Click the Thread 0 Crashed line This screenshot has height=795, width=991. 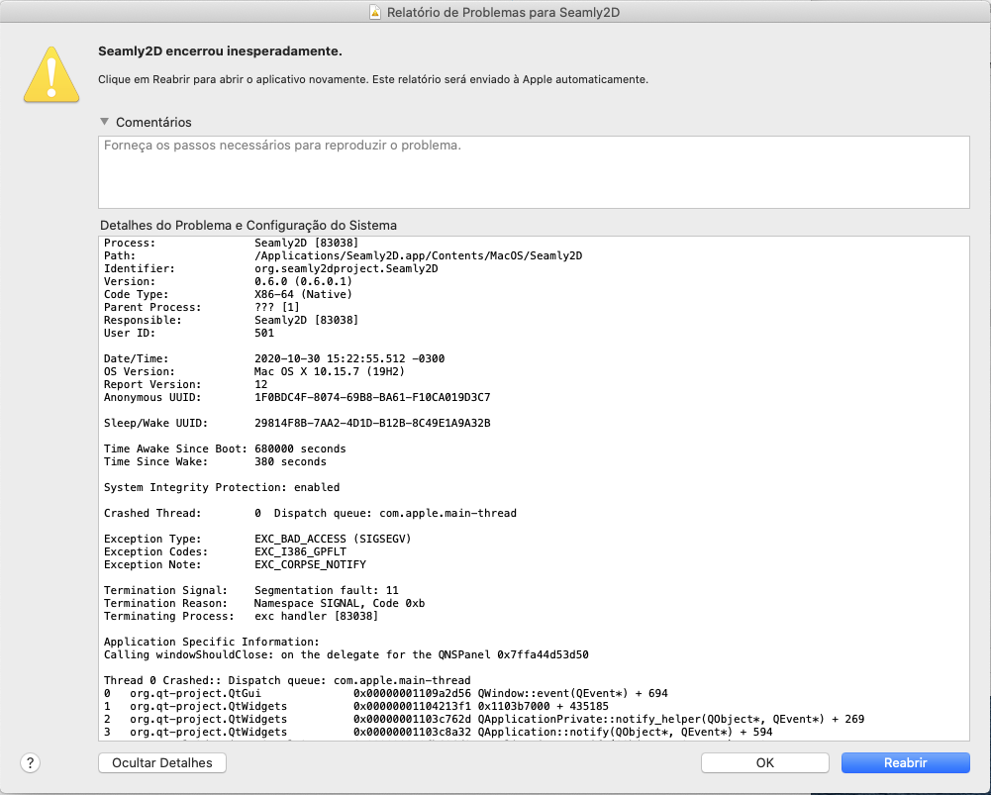287,680
